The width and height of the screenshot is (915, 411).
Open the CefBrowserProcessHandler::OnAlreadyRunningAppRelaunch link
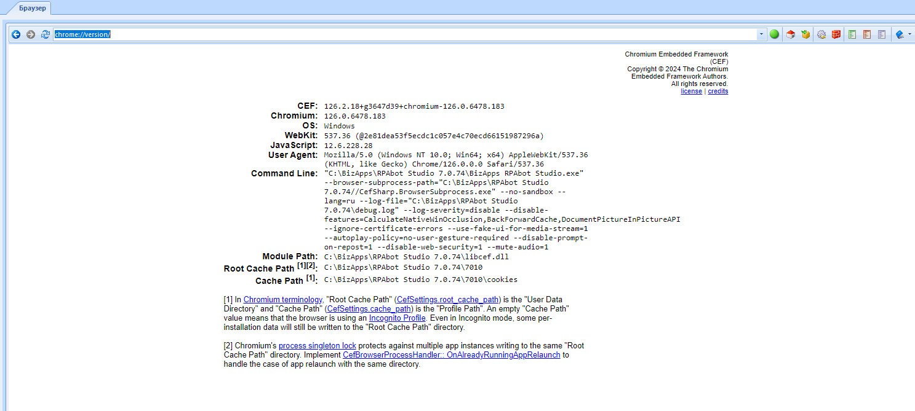pos(452,354)
